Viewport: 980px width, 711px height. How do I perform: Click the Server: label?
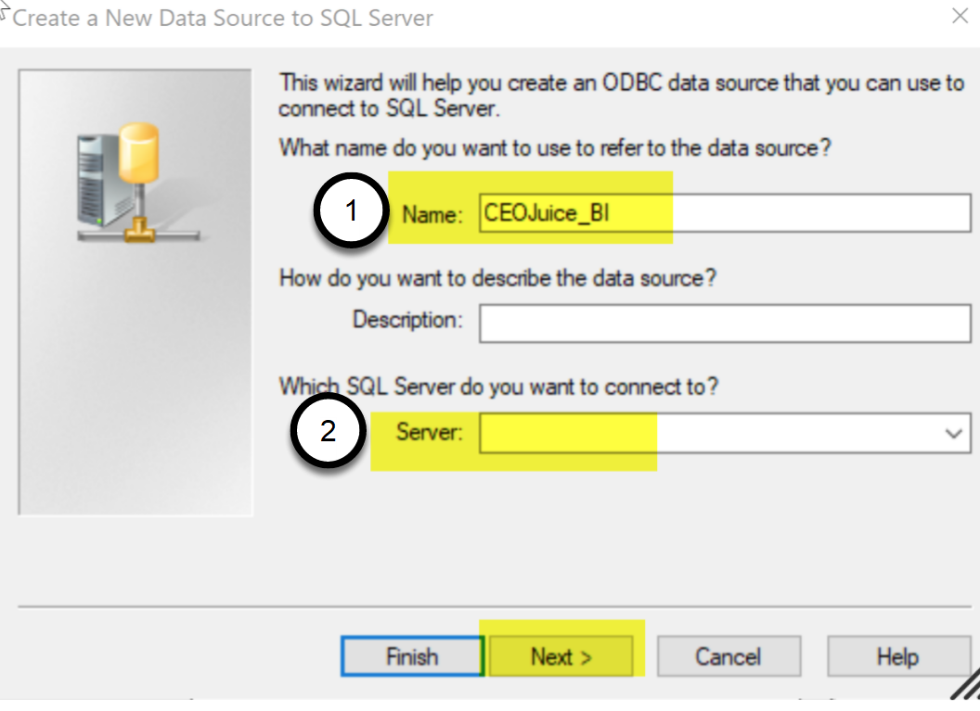tap(430, 432)
